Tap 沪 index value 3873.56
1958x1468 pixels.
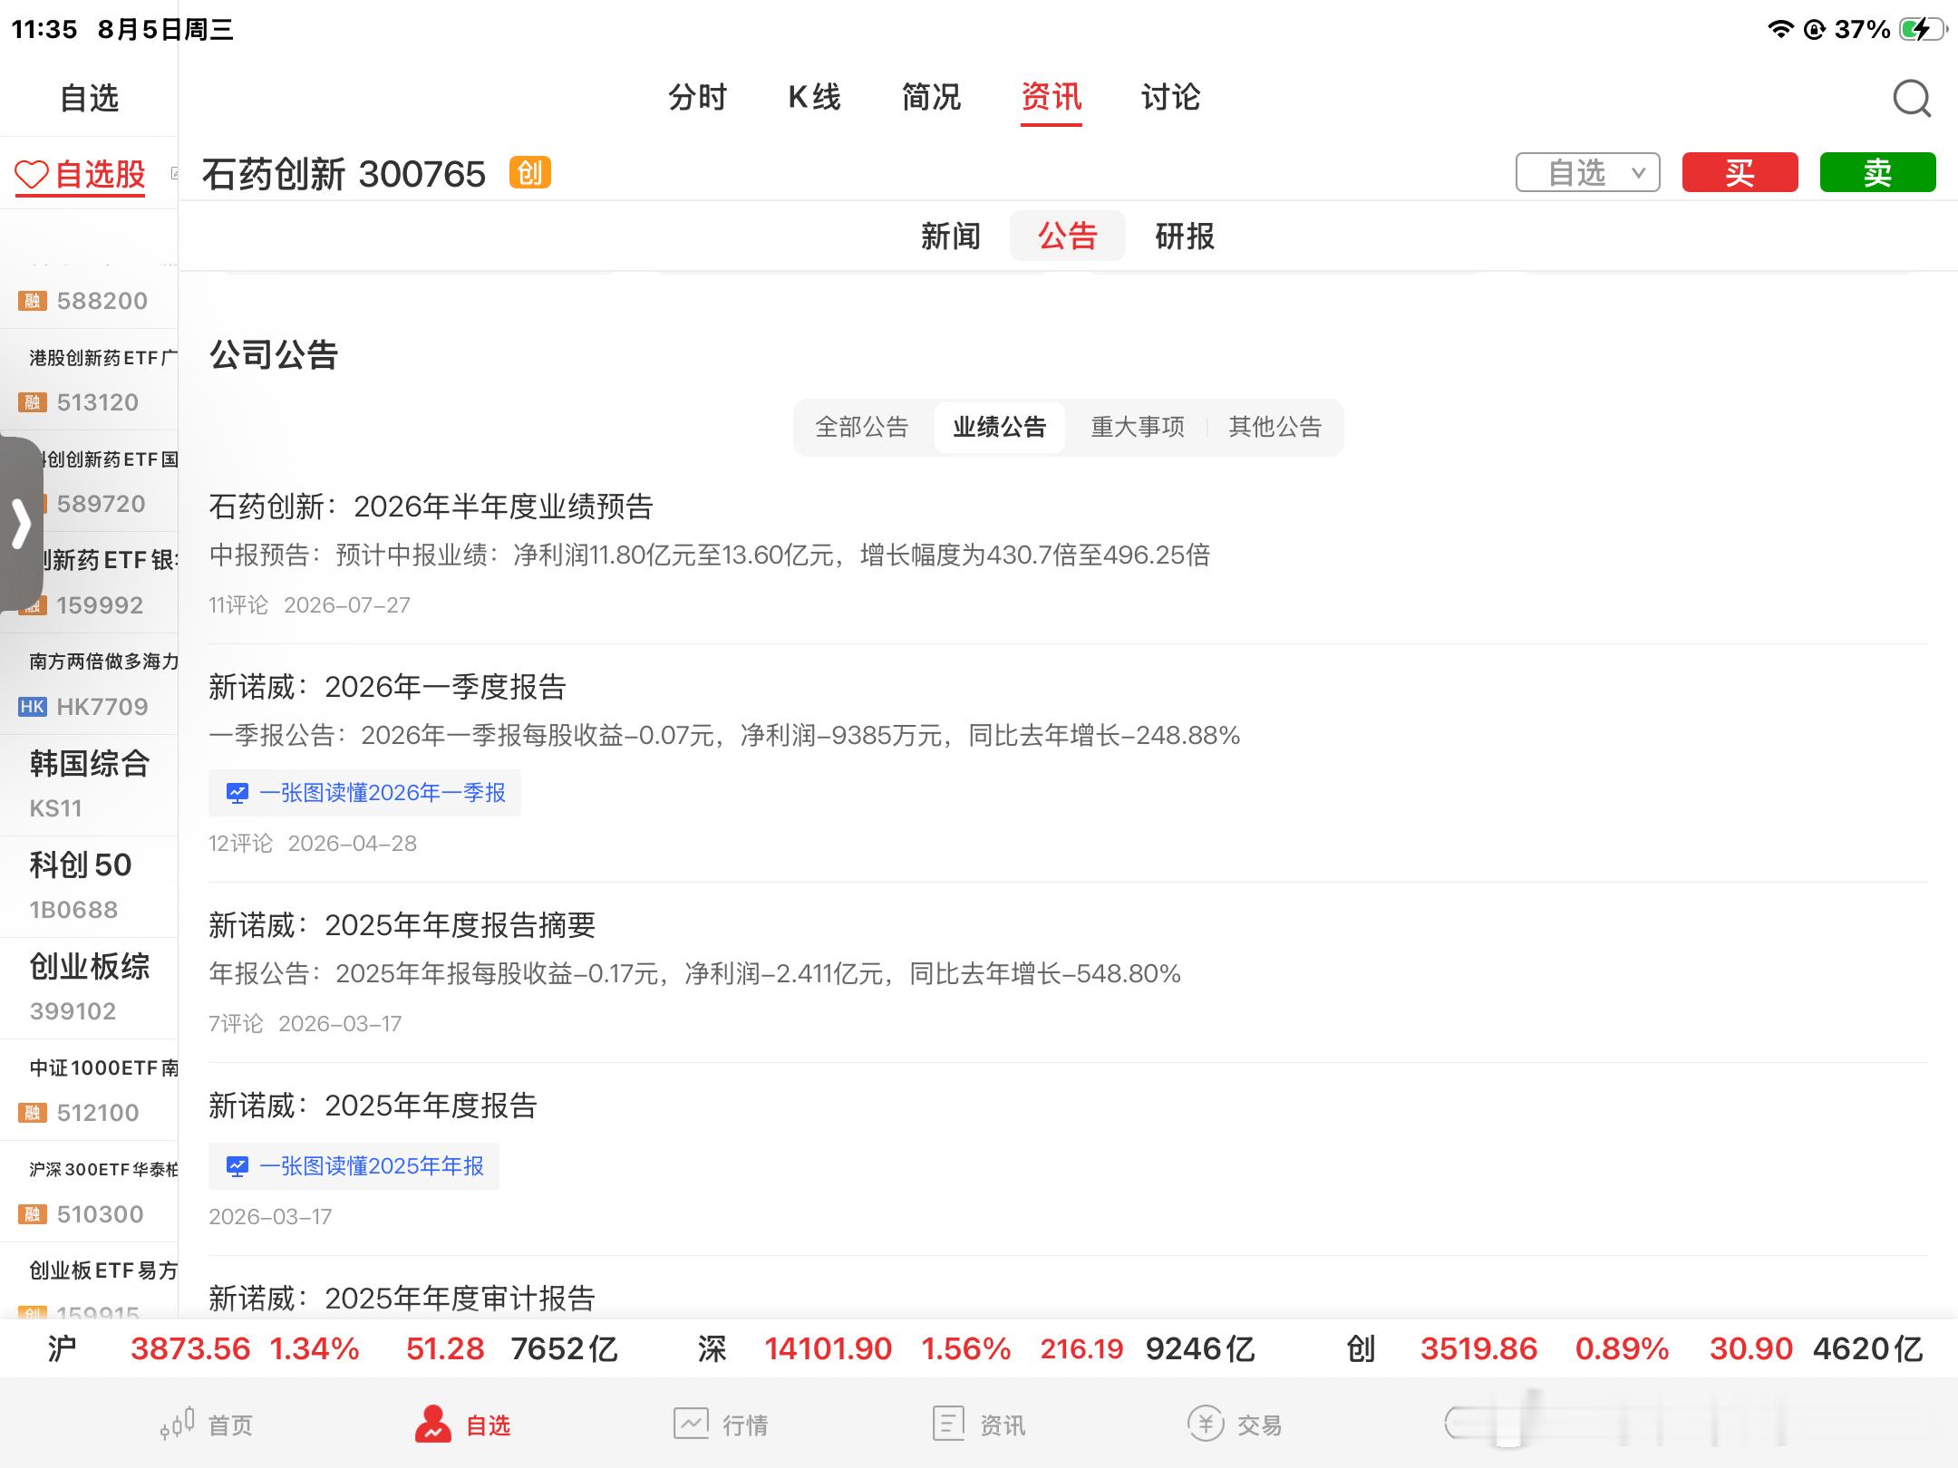[x=190, y=1349]
